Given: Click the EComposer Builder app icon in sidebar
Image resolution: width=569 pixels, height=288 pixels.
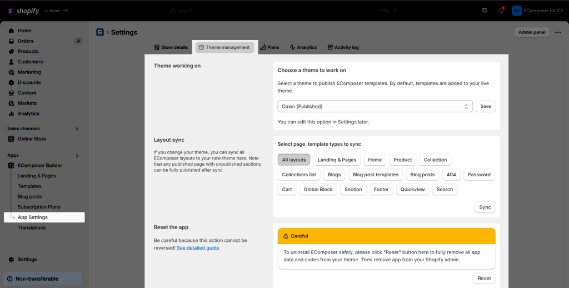Looking at the screenshot, I should [x=11, y=166].
